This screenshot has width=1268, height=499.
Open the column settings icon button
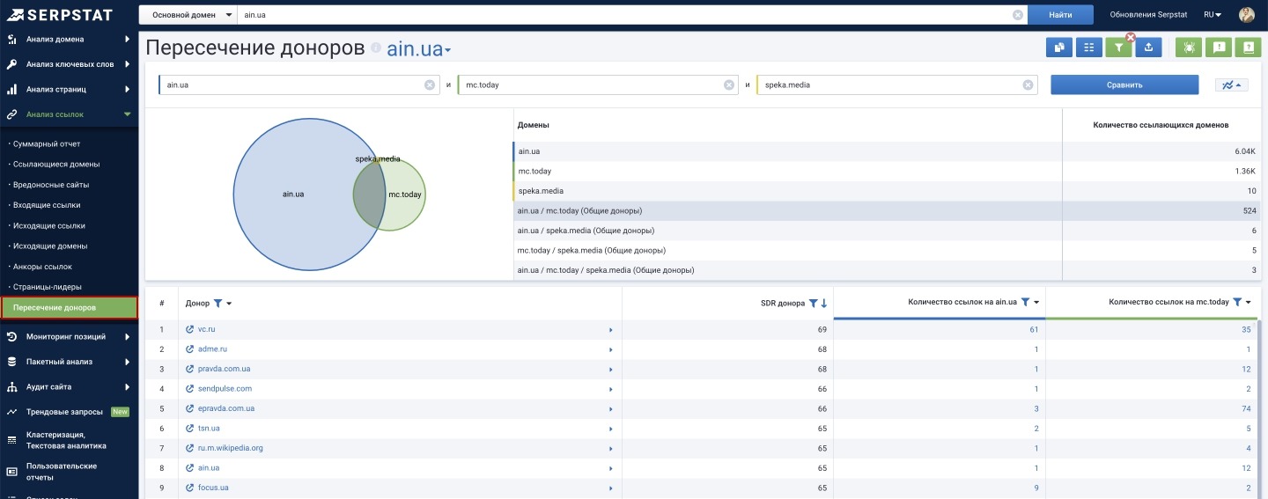1089,48
